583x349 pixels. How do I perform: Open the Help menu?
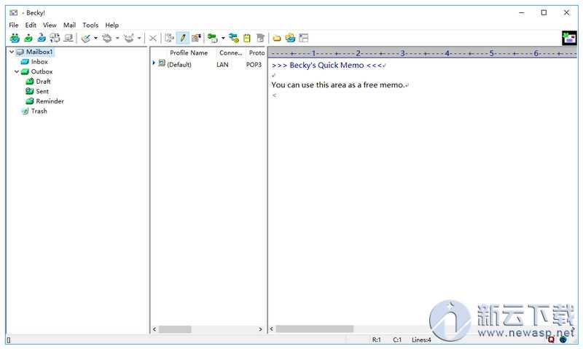click(112, 25)
